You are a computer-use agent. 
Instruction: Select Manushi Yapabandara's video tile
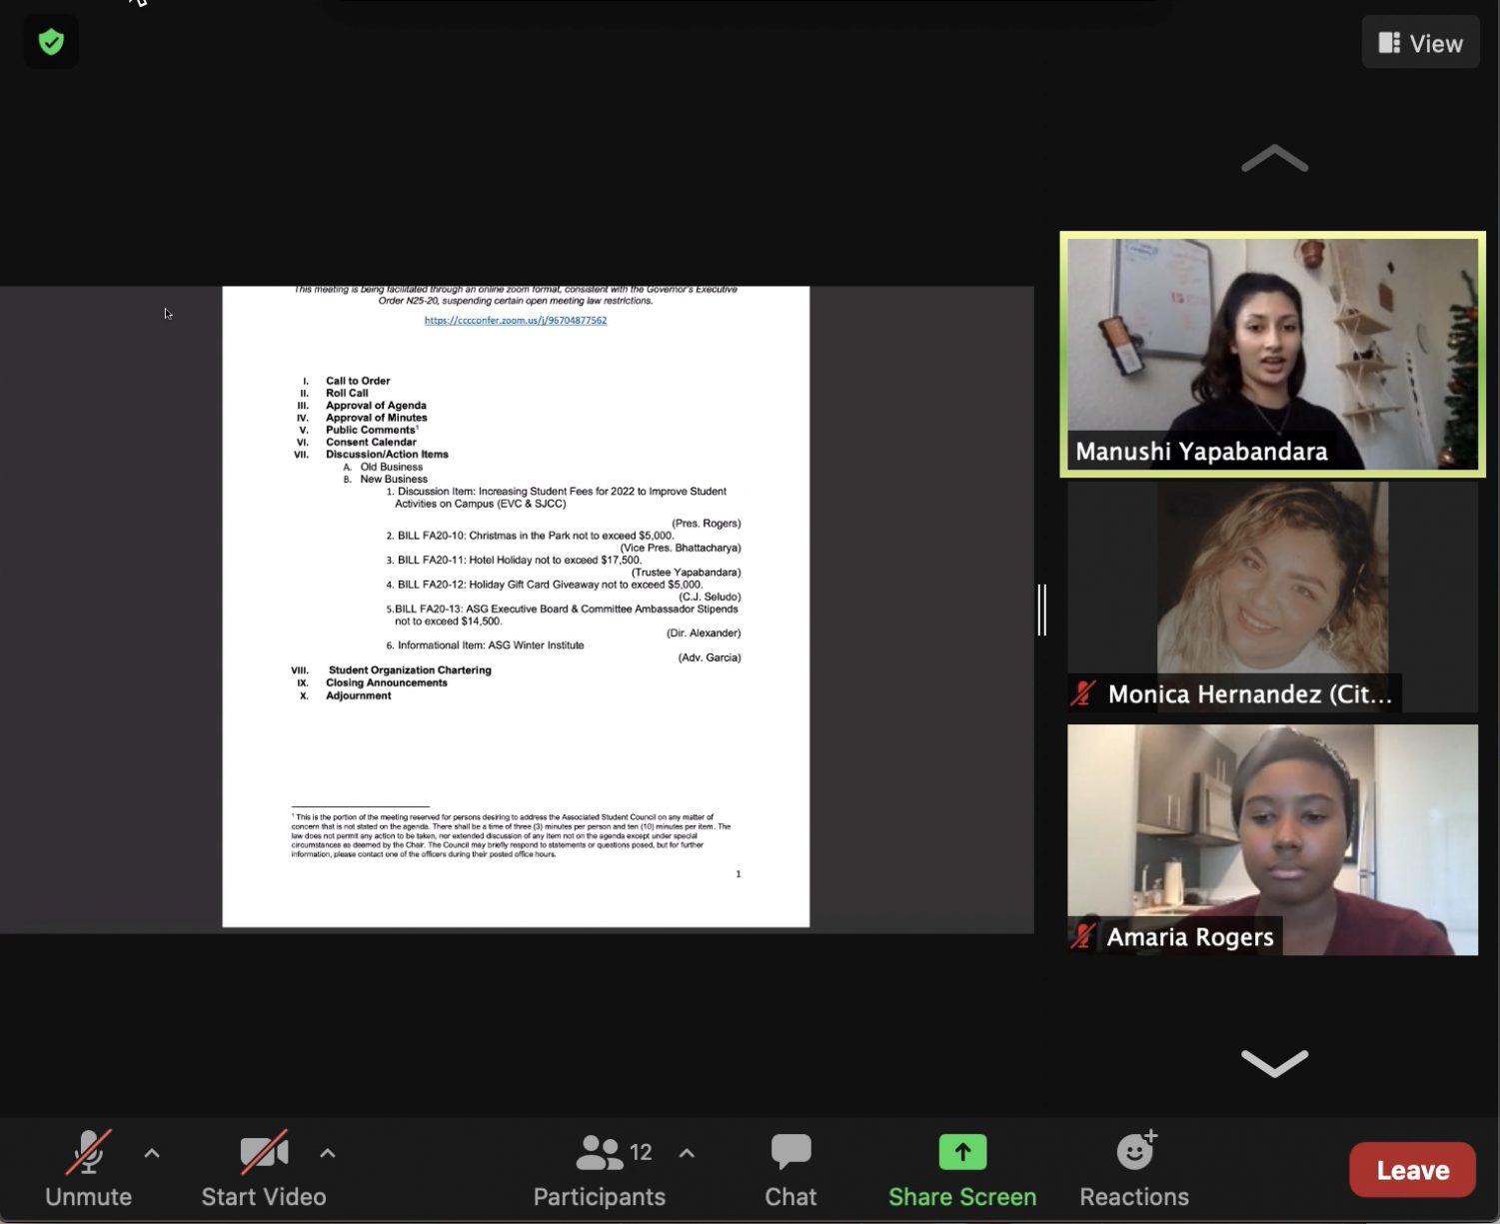tap(1272, 354)
